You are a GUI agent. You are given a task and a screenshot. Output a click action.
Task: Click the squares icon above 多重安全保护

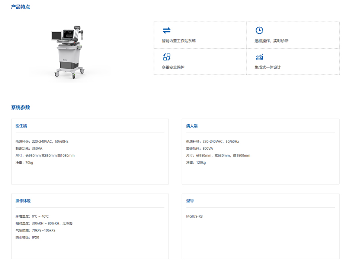pyautogui.click(x=167, y=57)
